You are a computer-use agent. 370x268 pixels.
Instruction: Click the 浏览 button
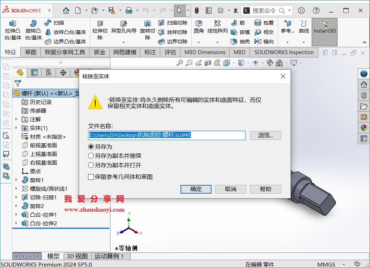coord(265,135)
